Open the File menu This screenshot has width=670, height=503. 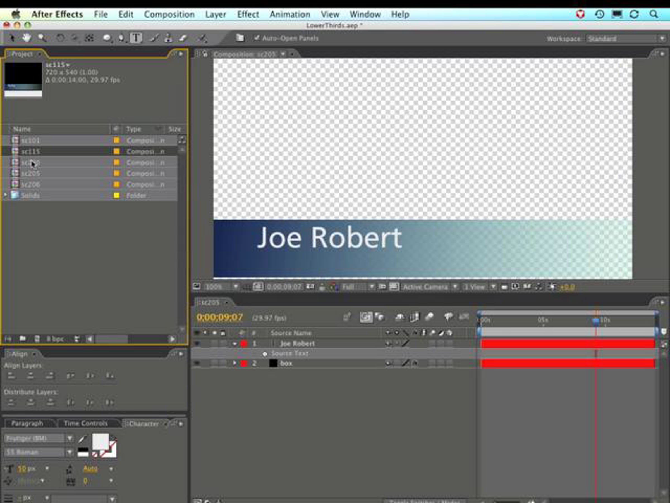point(100,14)
